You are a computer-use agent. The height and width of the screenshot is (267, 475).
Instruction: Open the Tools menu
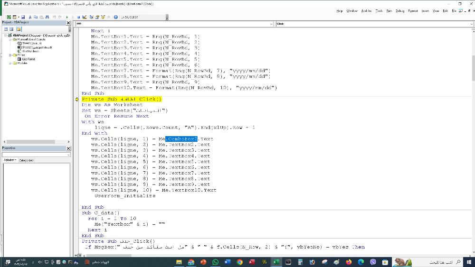379,11
